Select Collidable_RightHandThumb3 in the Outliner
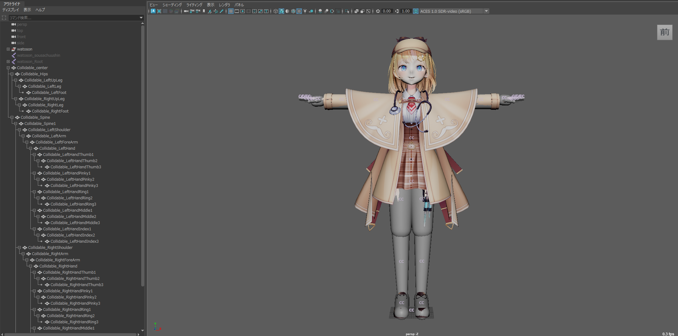Screen dimensions: 678x336 (x=77, y=285)
